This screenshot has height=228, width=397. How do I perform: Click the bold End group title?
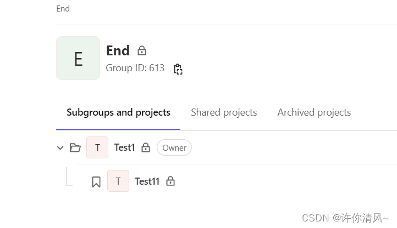pyautogui.click(x=118, y=50)
